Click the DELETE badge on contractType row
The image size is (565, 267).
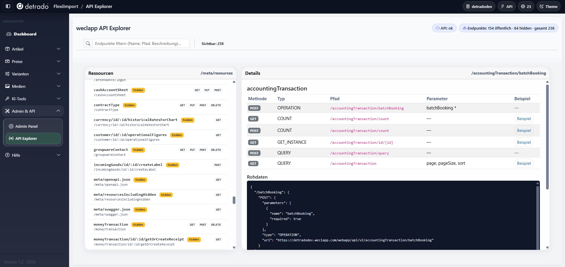point(216,105)
